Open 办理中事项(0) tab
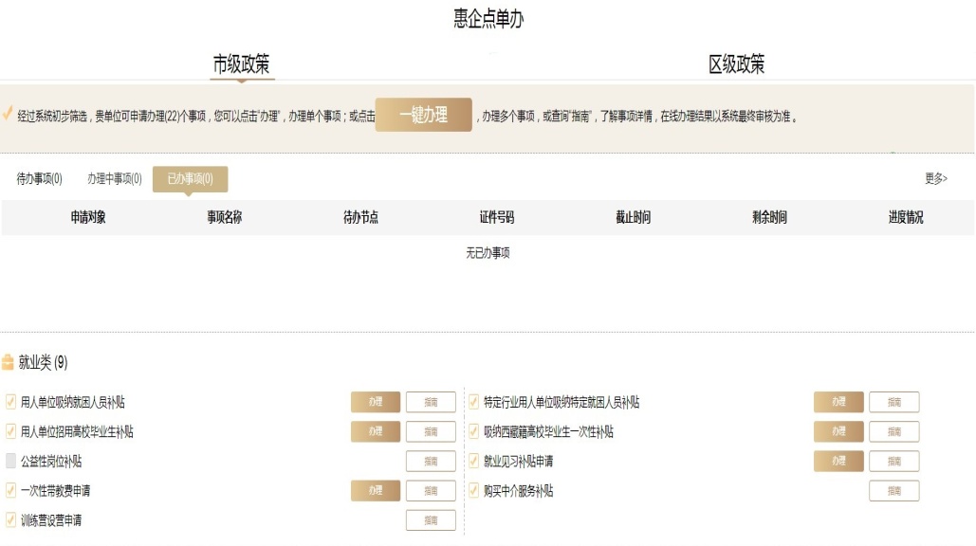This screenshot has height=546, width=976. [115, 179]
